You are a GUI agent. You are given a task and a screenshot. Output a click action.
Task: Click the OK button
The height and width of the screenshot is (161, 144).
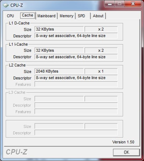(x=127, y=152)
